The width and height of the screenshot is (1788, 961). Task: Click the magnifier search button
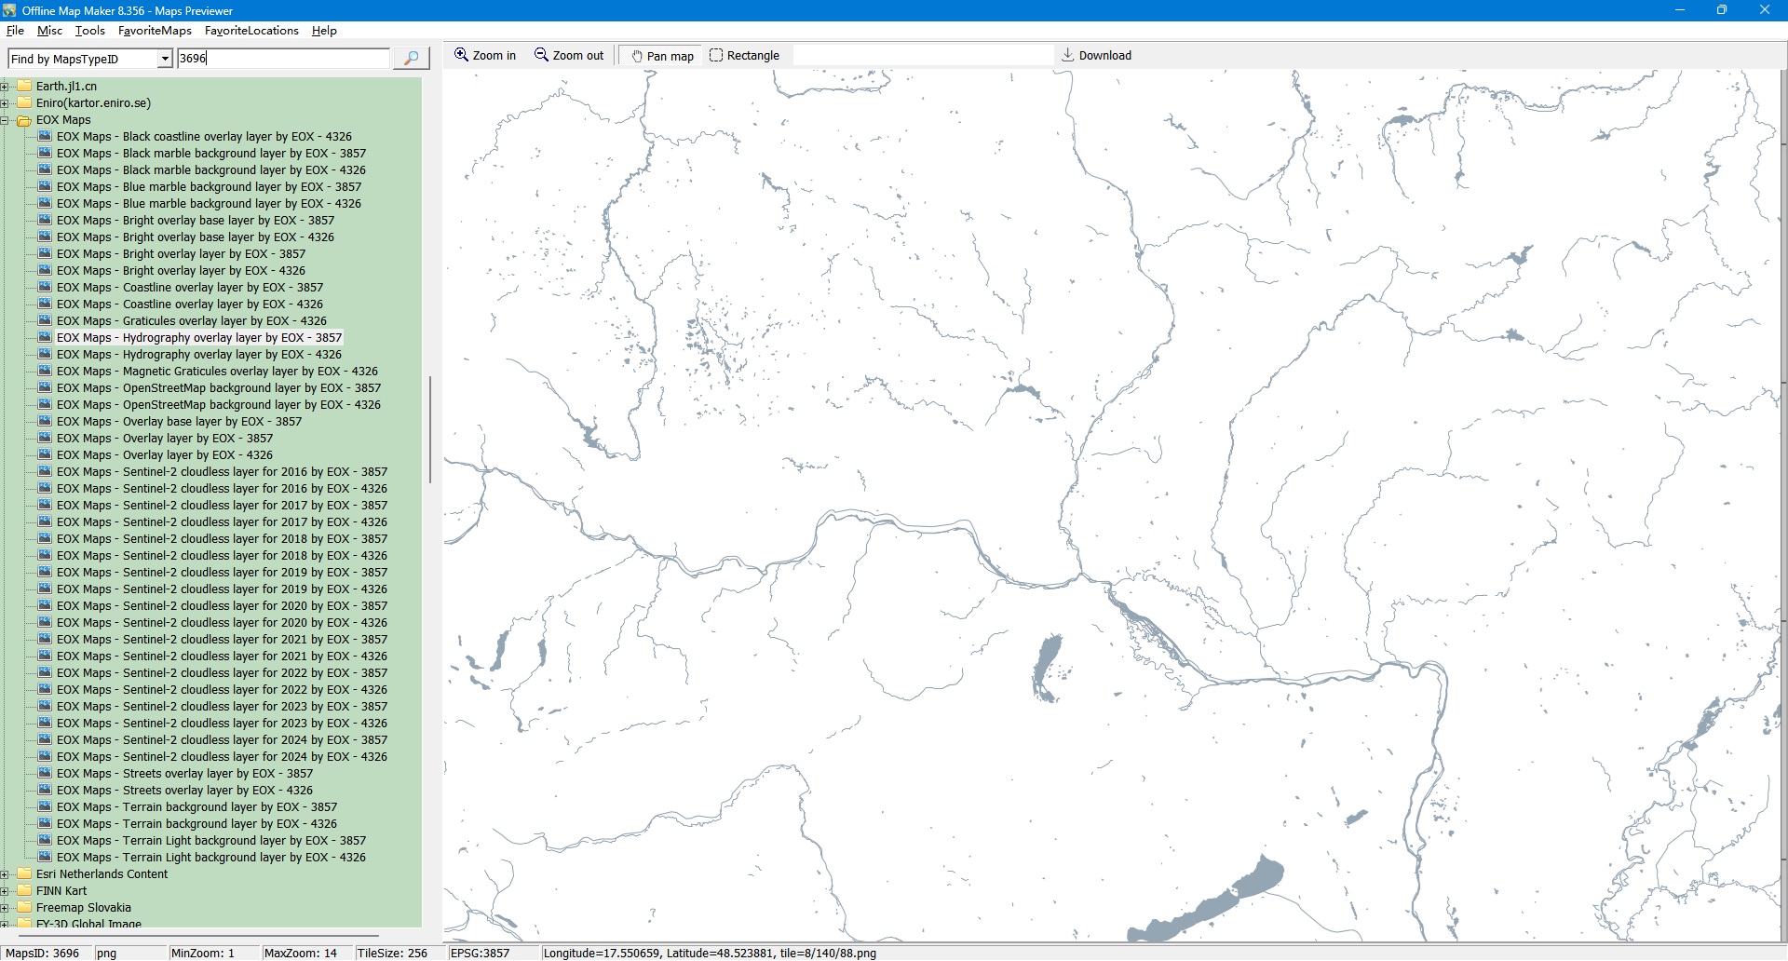(x=411, y=59)
